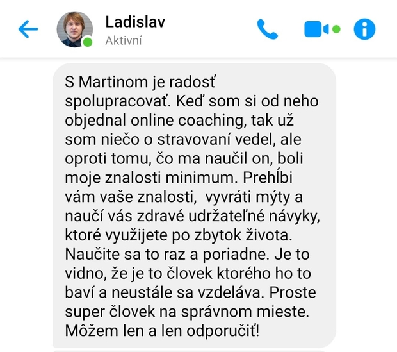Image resolution: width=397 pixels, height=352 pixels.
Task: Go back using the blue arrow
Action: tap(28, 29)
